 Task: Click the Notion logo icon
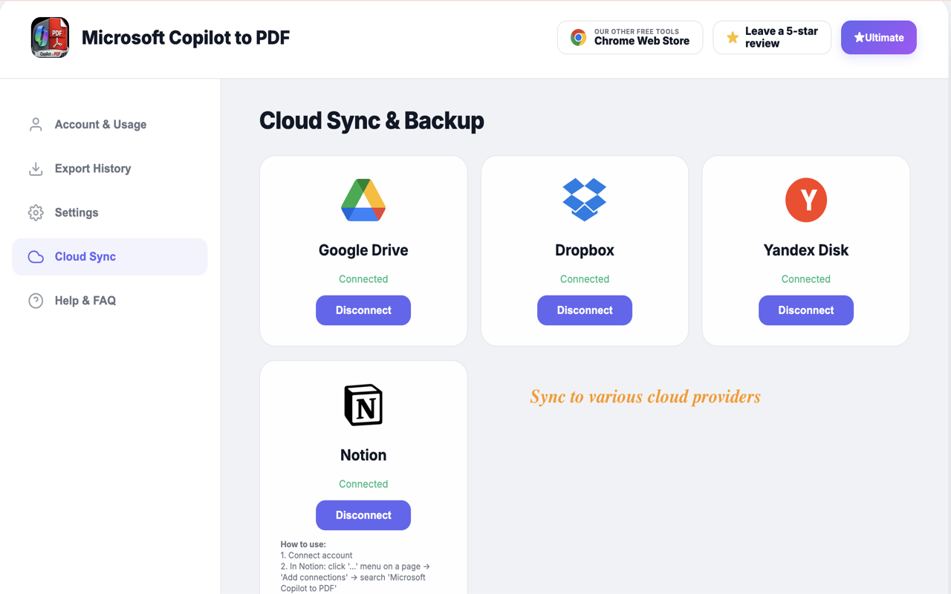click(363, 405)
